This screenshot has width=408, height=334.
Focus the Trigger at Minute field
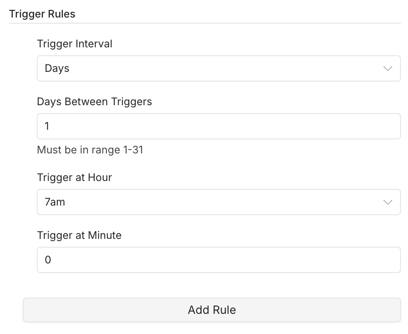(x=218, y=260)
